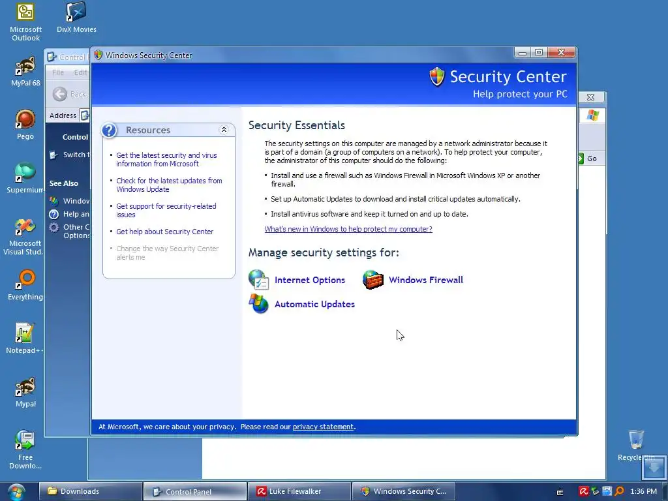The image size is (668, 501).
Task: Switch to Luke Filewalker taskbar button
Action: click(x=299, y=491)
